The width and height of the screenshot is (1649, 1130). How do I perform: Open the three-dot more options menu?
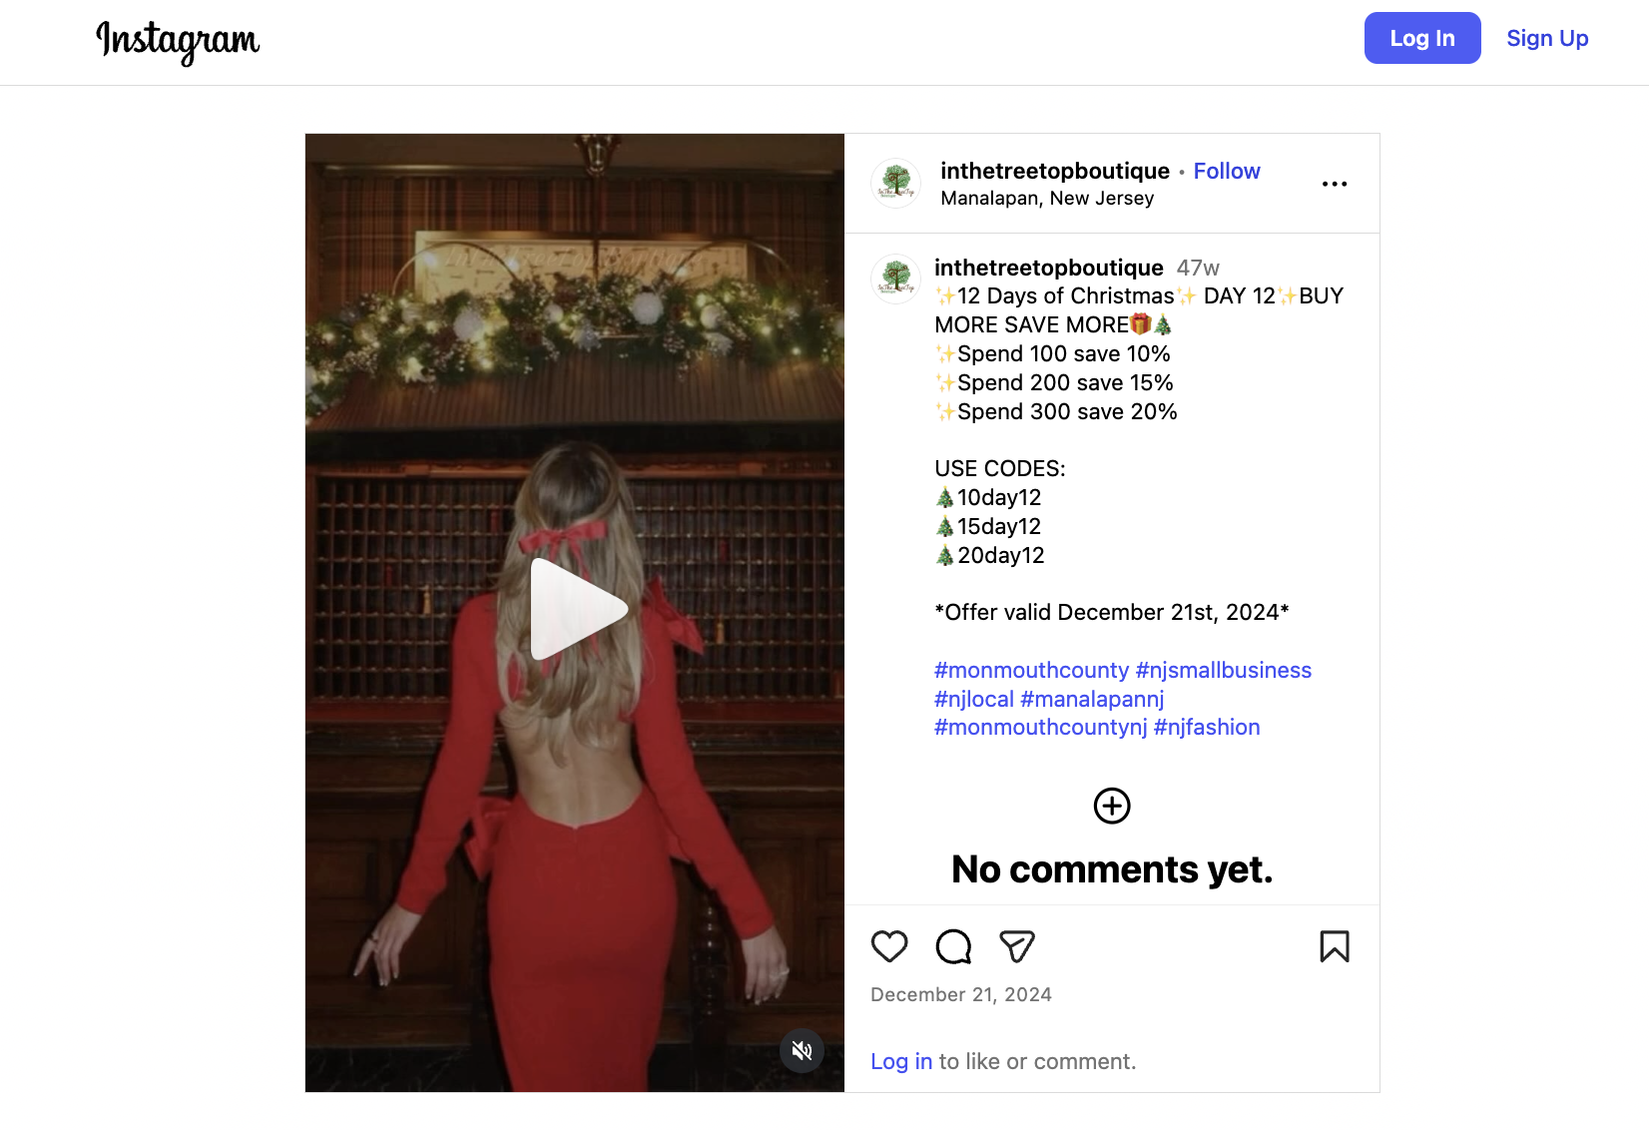coord(1335,184)
